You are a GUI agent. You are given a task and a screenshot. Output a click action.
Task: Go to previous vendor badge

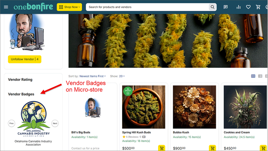pyautogui.click(x=11, y=123)
